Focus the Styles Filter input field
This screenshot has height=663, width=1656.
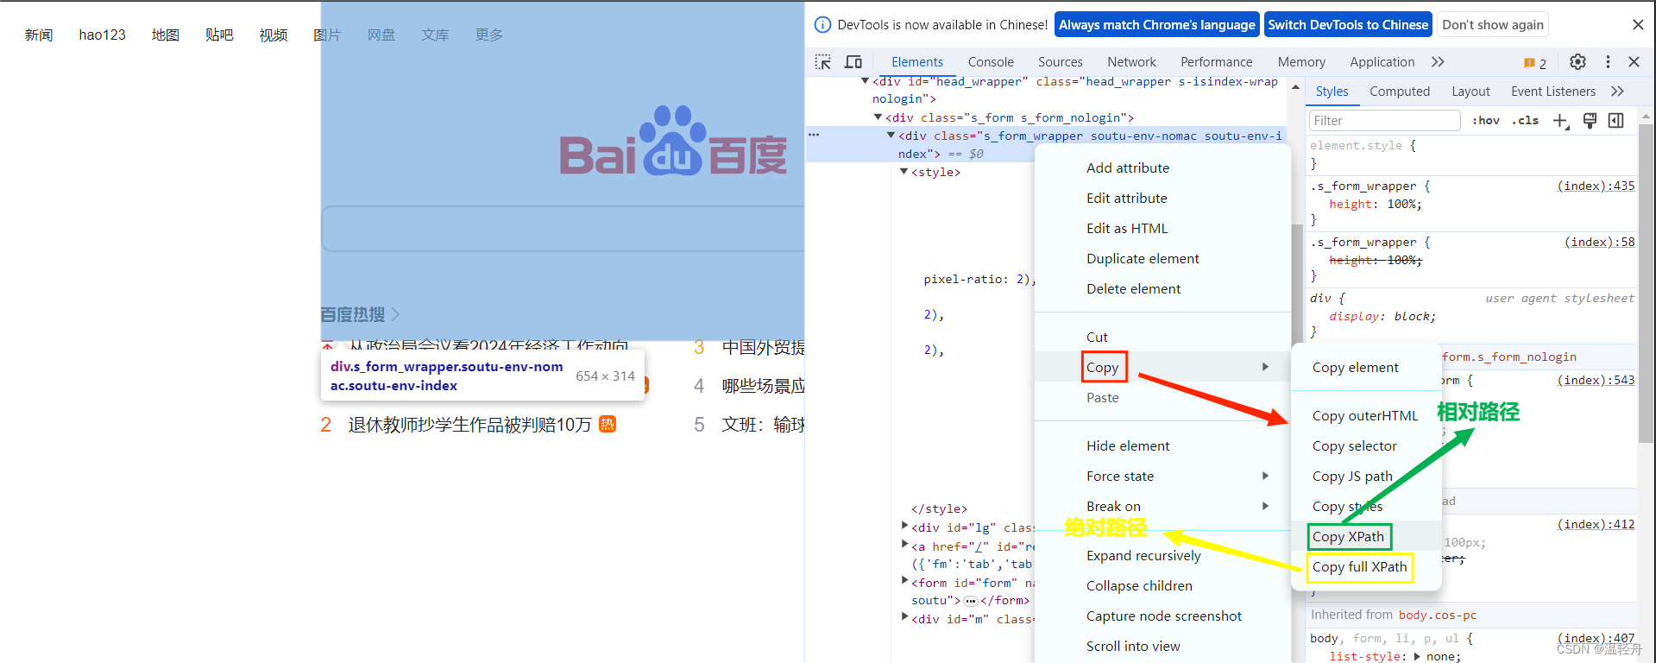tap(1384, 121)
